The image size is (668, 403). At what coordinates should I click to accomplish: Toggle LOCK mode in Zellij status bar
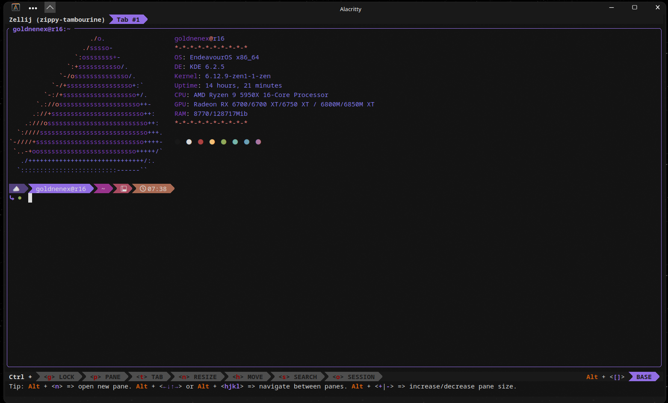tap(59, 377)
